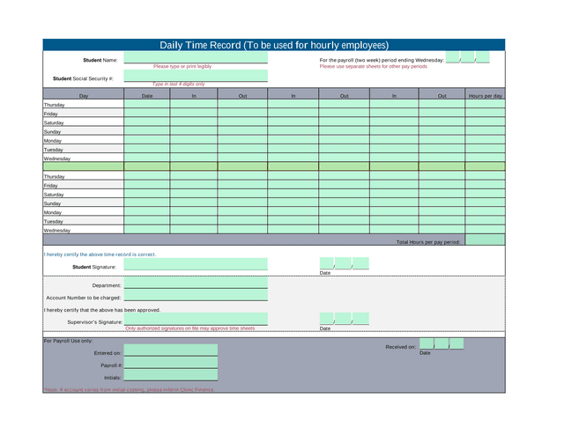Click first date box beside Supervisor's Signature

[x=327, y=319]
